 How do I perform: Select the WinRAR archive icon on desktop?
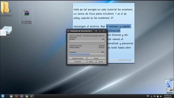(26, 13)
